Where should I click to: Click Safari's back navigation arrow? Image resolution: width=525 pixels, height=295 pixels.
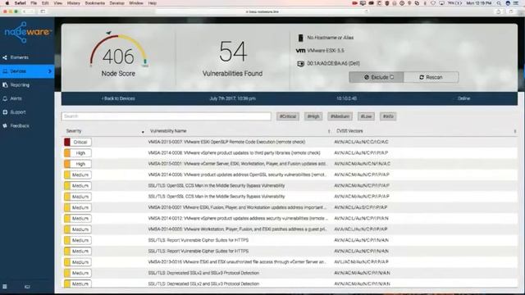click(x=25, y=11)
